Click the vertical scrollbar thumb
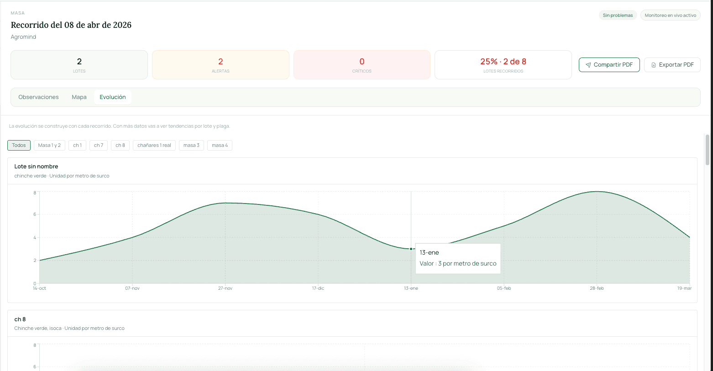This screenshot has height=371, width=713. pyautogui.click(x=708, y=150)
